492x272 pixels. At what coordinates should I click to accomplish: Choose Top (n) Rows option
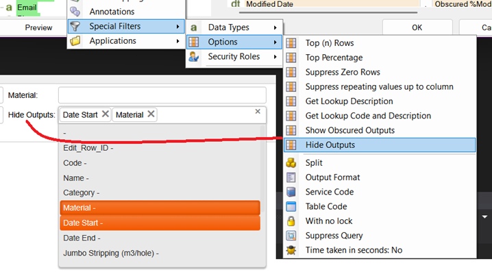[x=380, y=43]
